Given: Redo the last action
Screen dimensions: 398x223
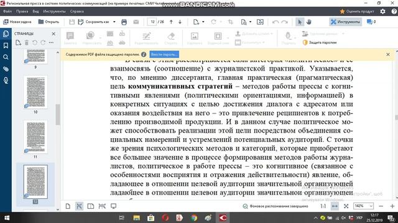Looking at the screenshot, I should pyautogui.click(x=285, y=22).
